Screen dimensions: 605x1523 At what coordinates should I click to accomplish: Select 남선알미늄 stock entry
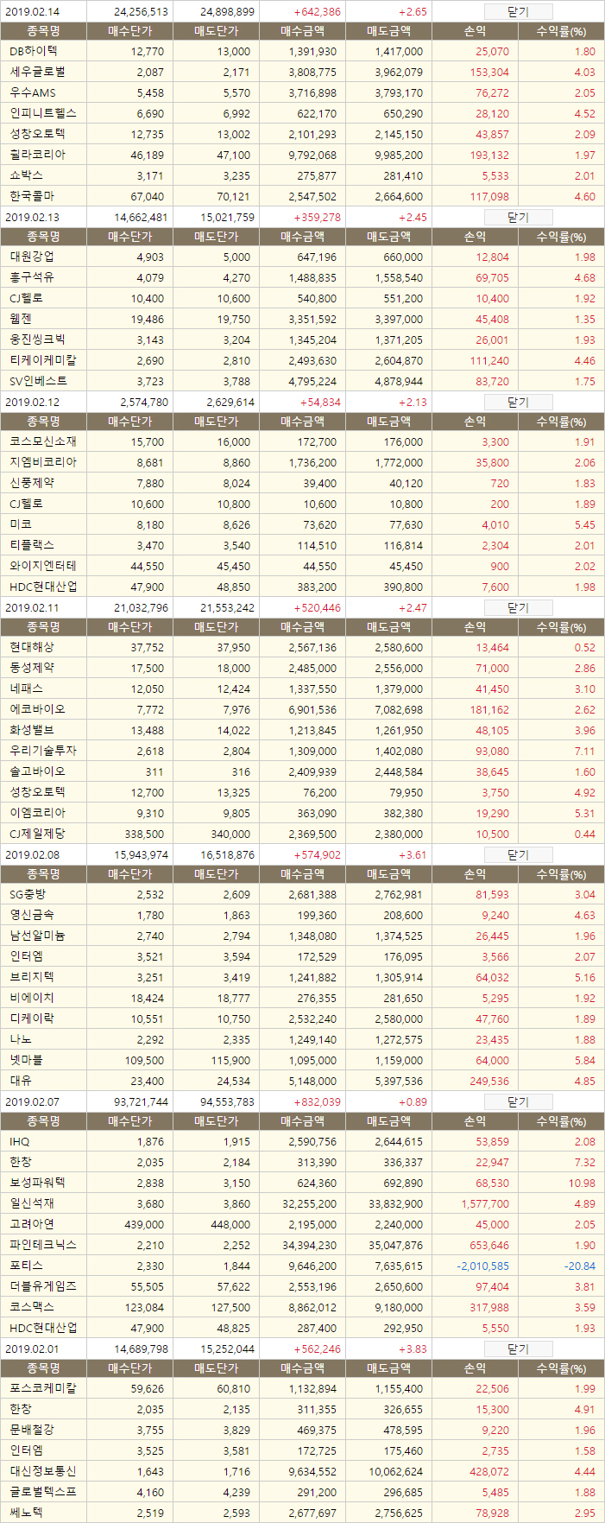click(37, 936)
